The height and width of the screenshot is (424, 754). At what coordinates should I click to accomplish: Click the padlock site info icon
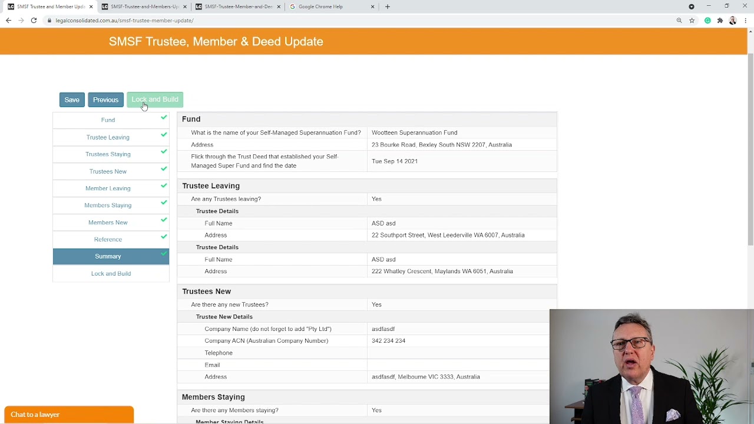49,21
